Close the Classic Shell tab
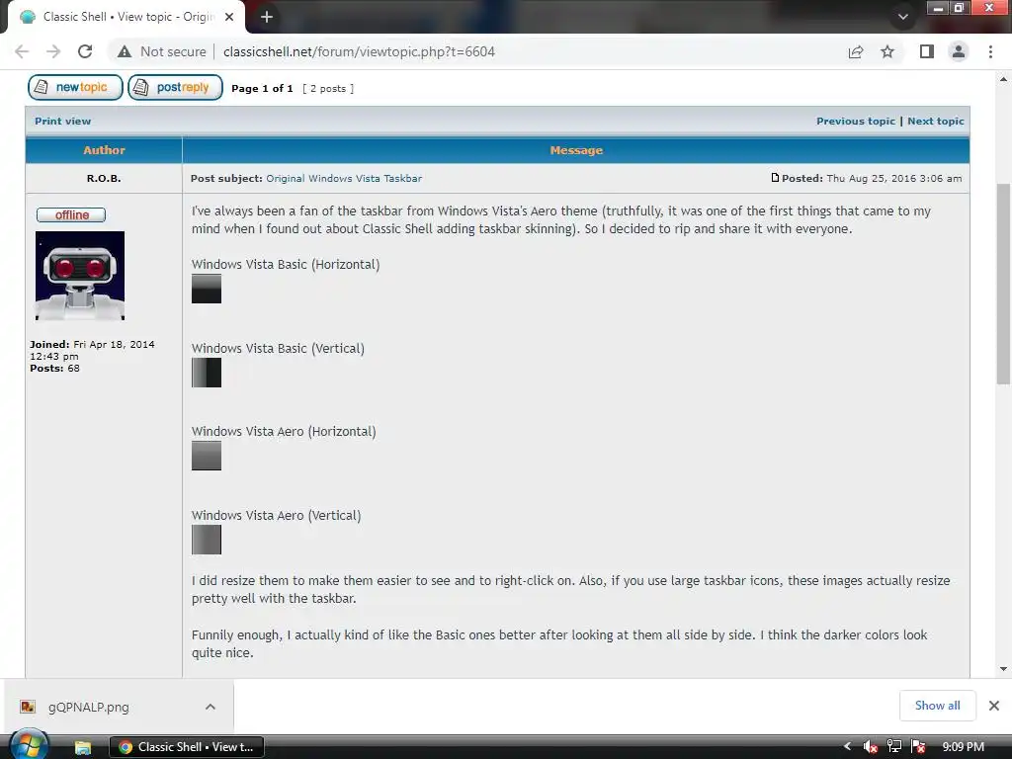 (229, 17)
